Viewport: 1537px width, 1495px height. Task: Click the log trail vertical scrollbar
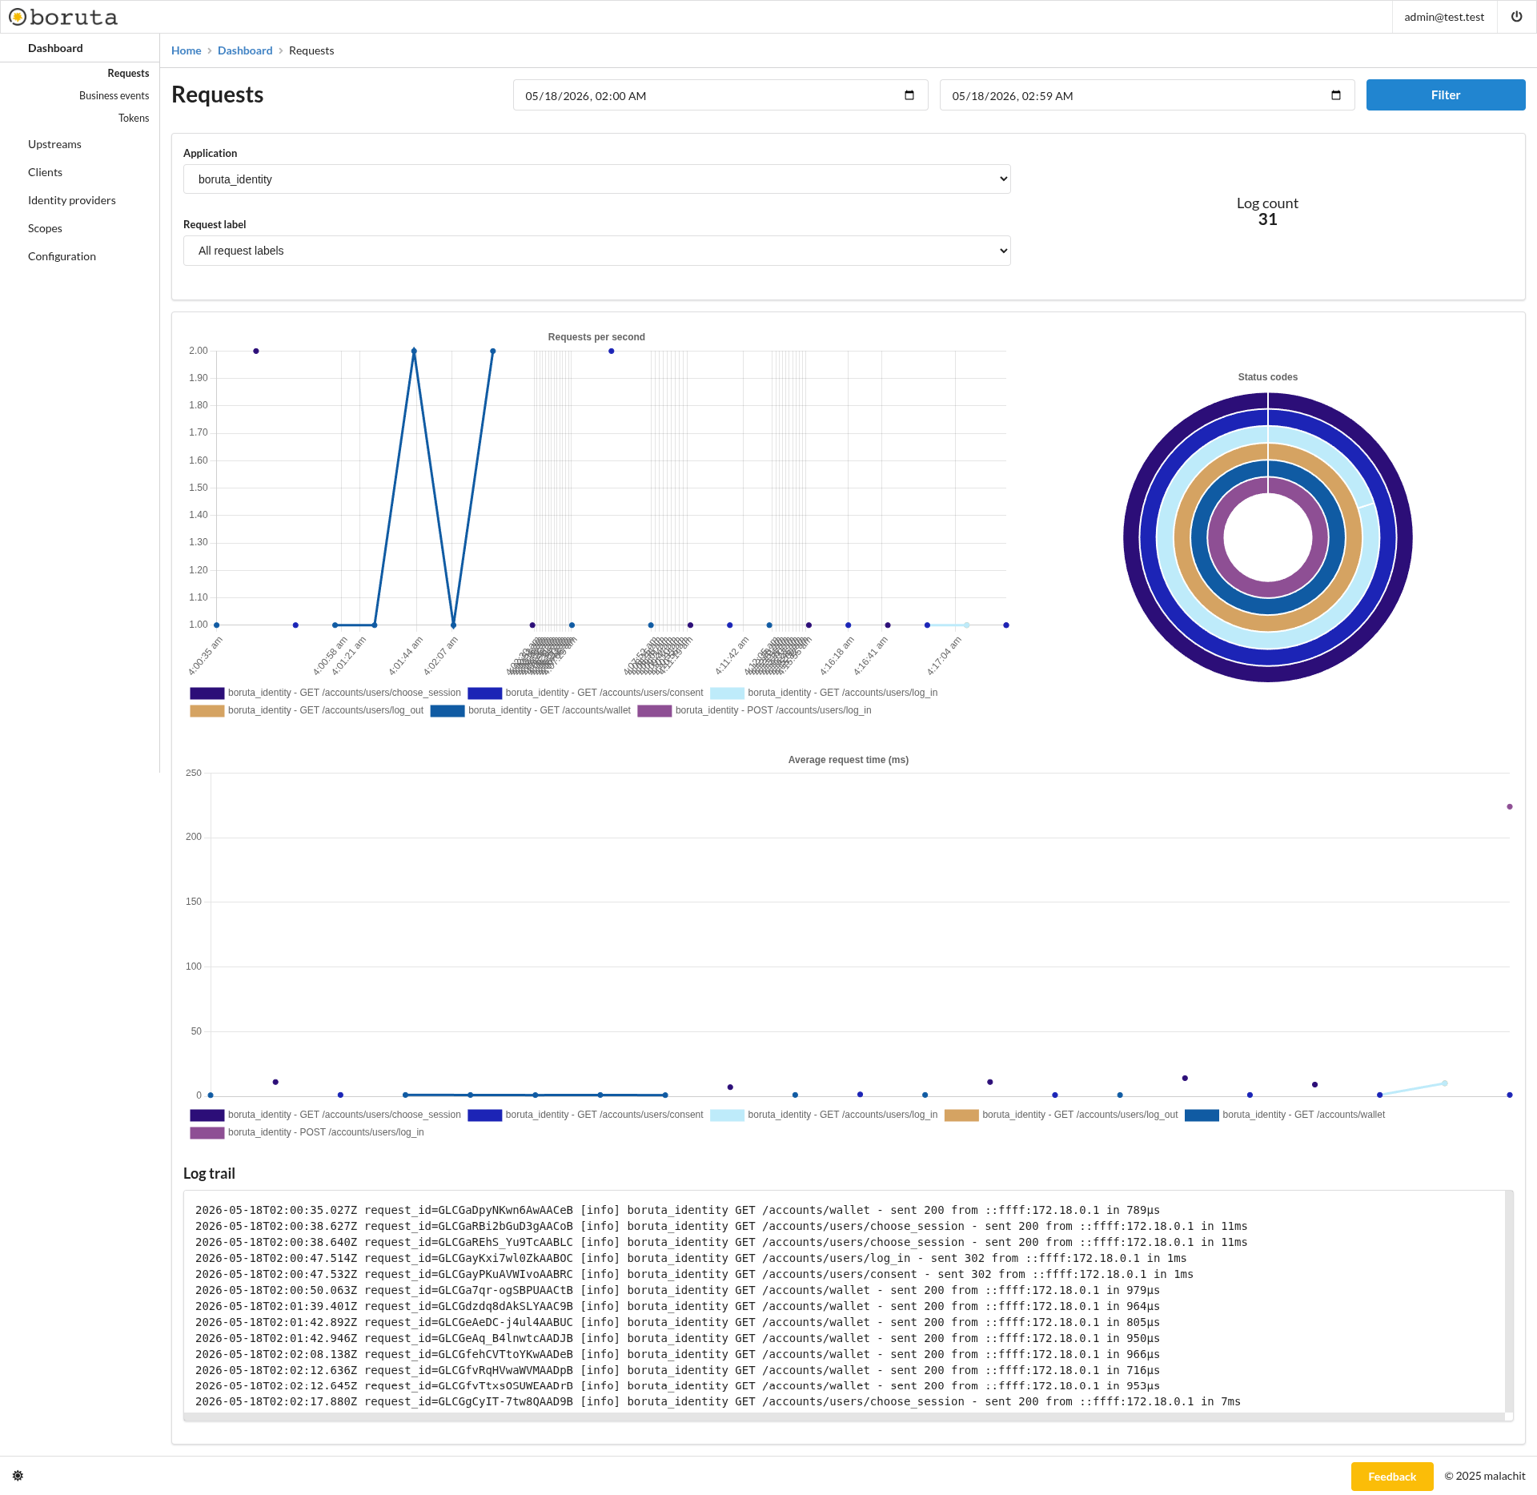(1509, 1301)
